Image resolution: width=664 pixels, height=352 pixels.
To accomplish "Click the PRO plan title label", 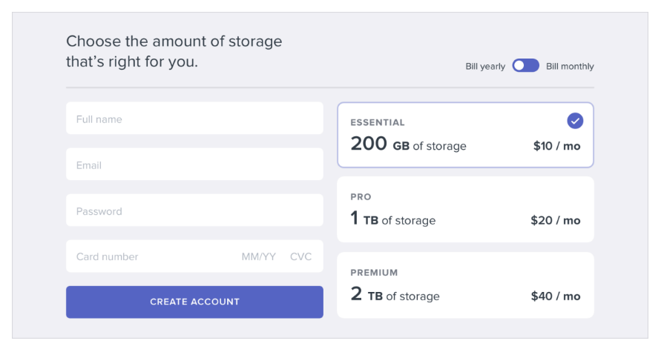I will 361,197.
